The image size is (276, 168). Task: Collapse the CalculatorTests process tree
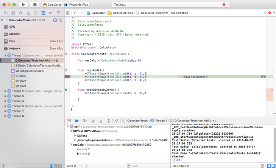[x=2, y=20]
